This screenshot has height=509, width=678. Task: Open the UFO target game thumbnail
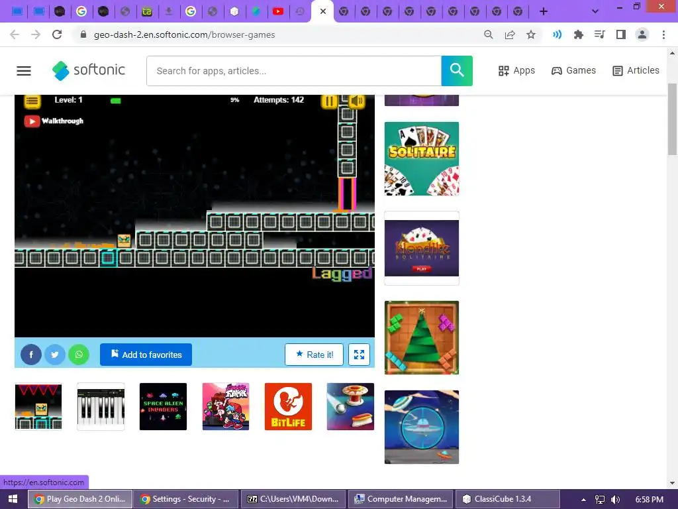[x=422, y=427]
